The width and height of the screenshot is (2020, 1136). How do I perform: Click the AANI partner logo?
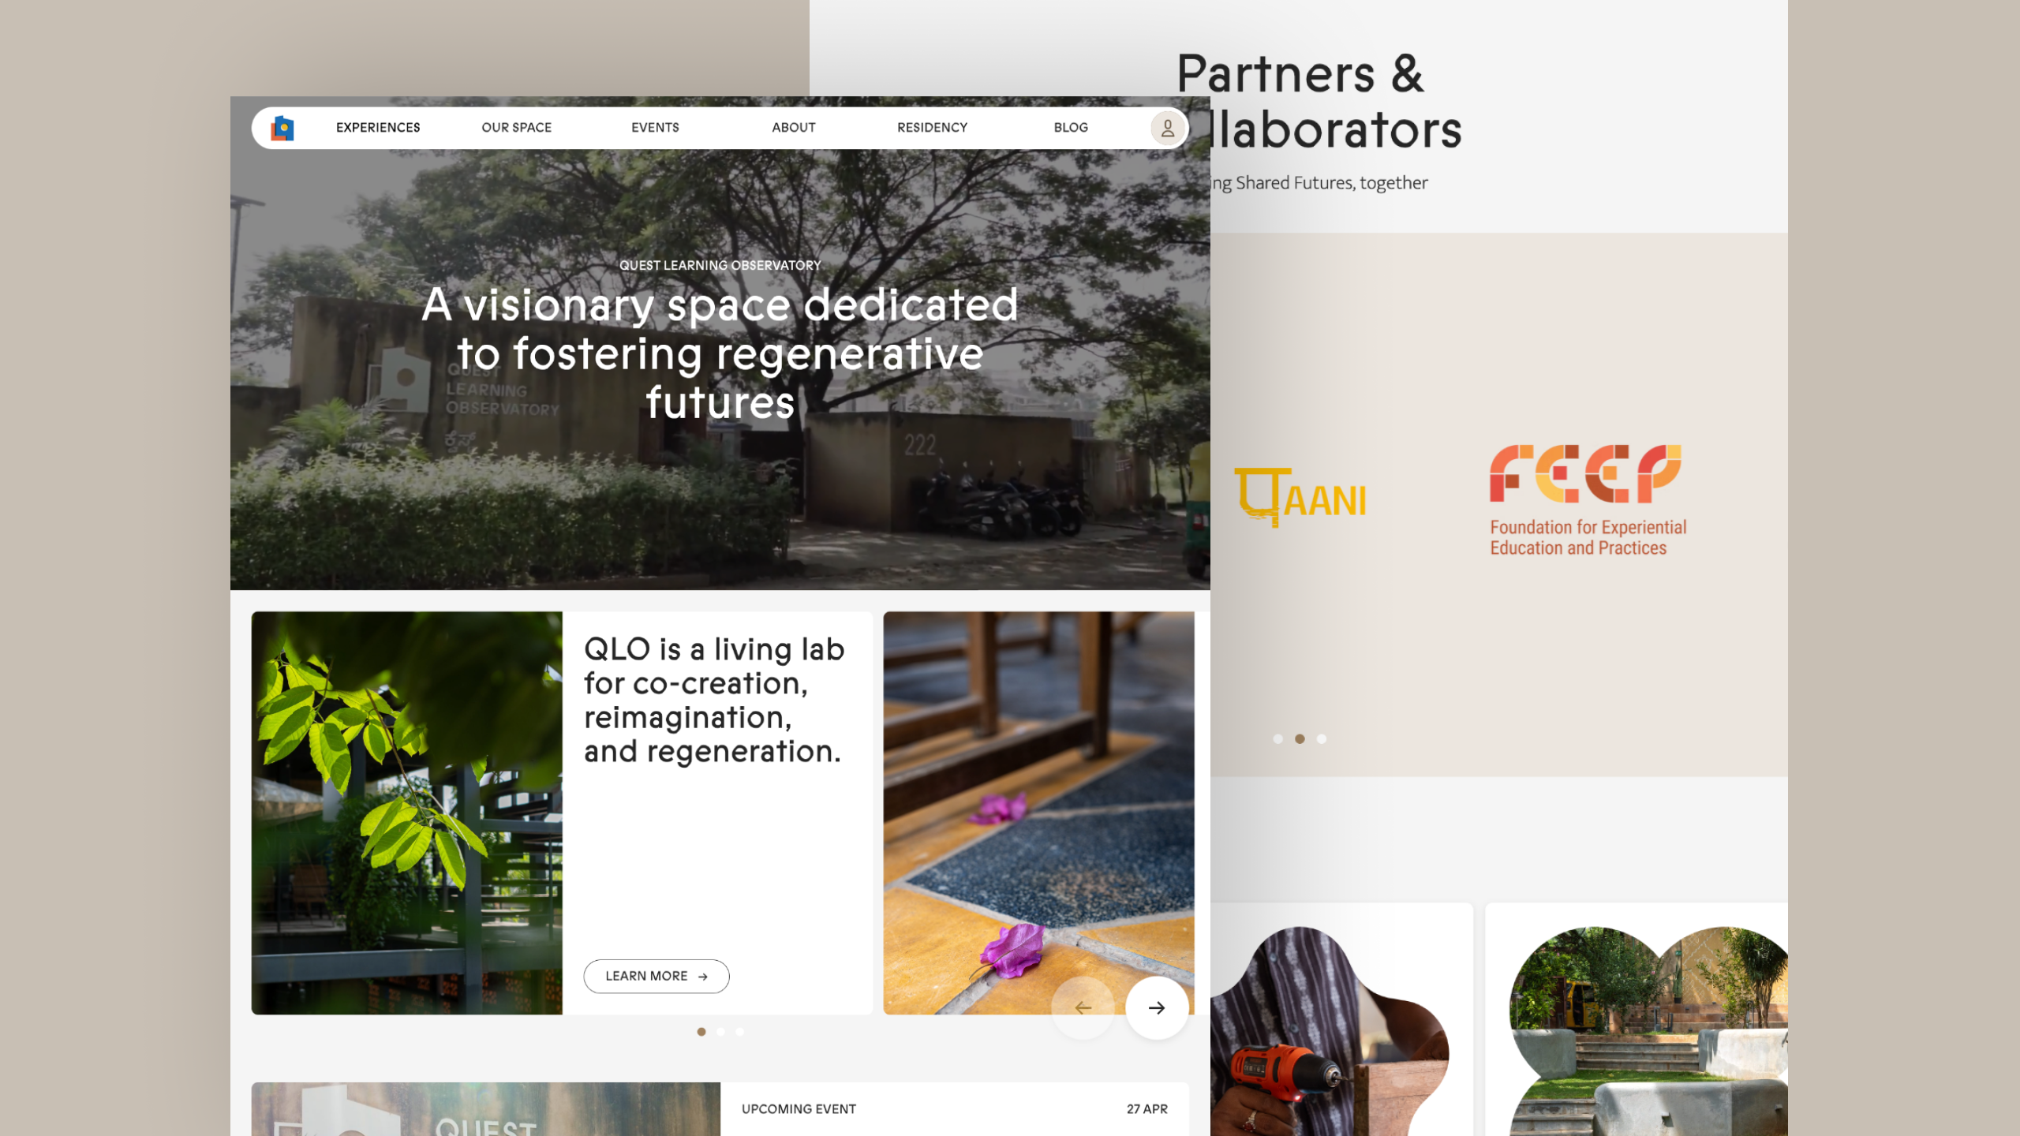(1300, 497)
